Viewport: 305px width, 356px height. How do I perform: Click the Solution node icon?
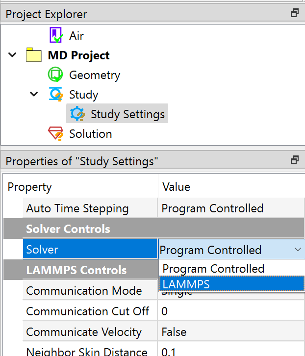coord(55,134)
